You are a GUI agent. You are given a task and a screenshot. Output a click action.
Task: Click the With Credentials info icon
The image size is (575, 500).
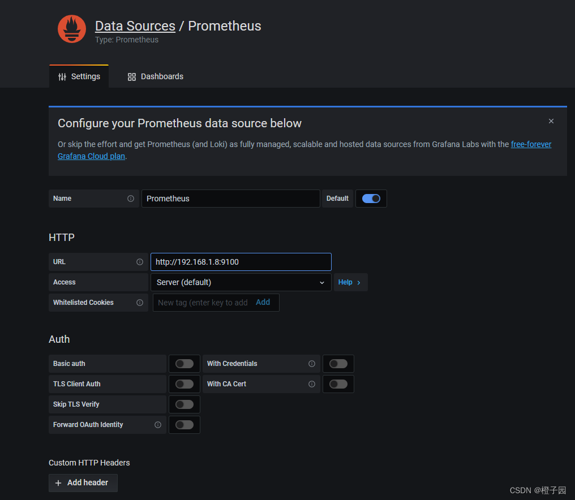coord(312,364)
